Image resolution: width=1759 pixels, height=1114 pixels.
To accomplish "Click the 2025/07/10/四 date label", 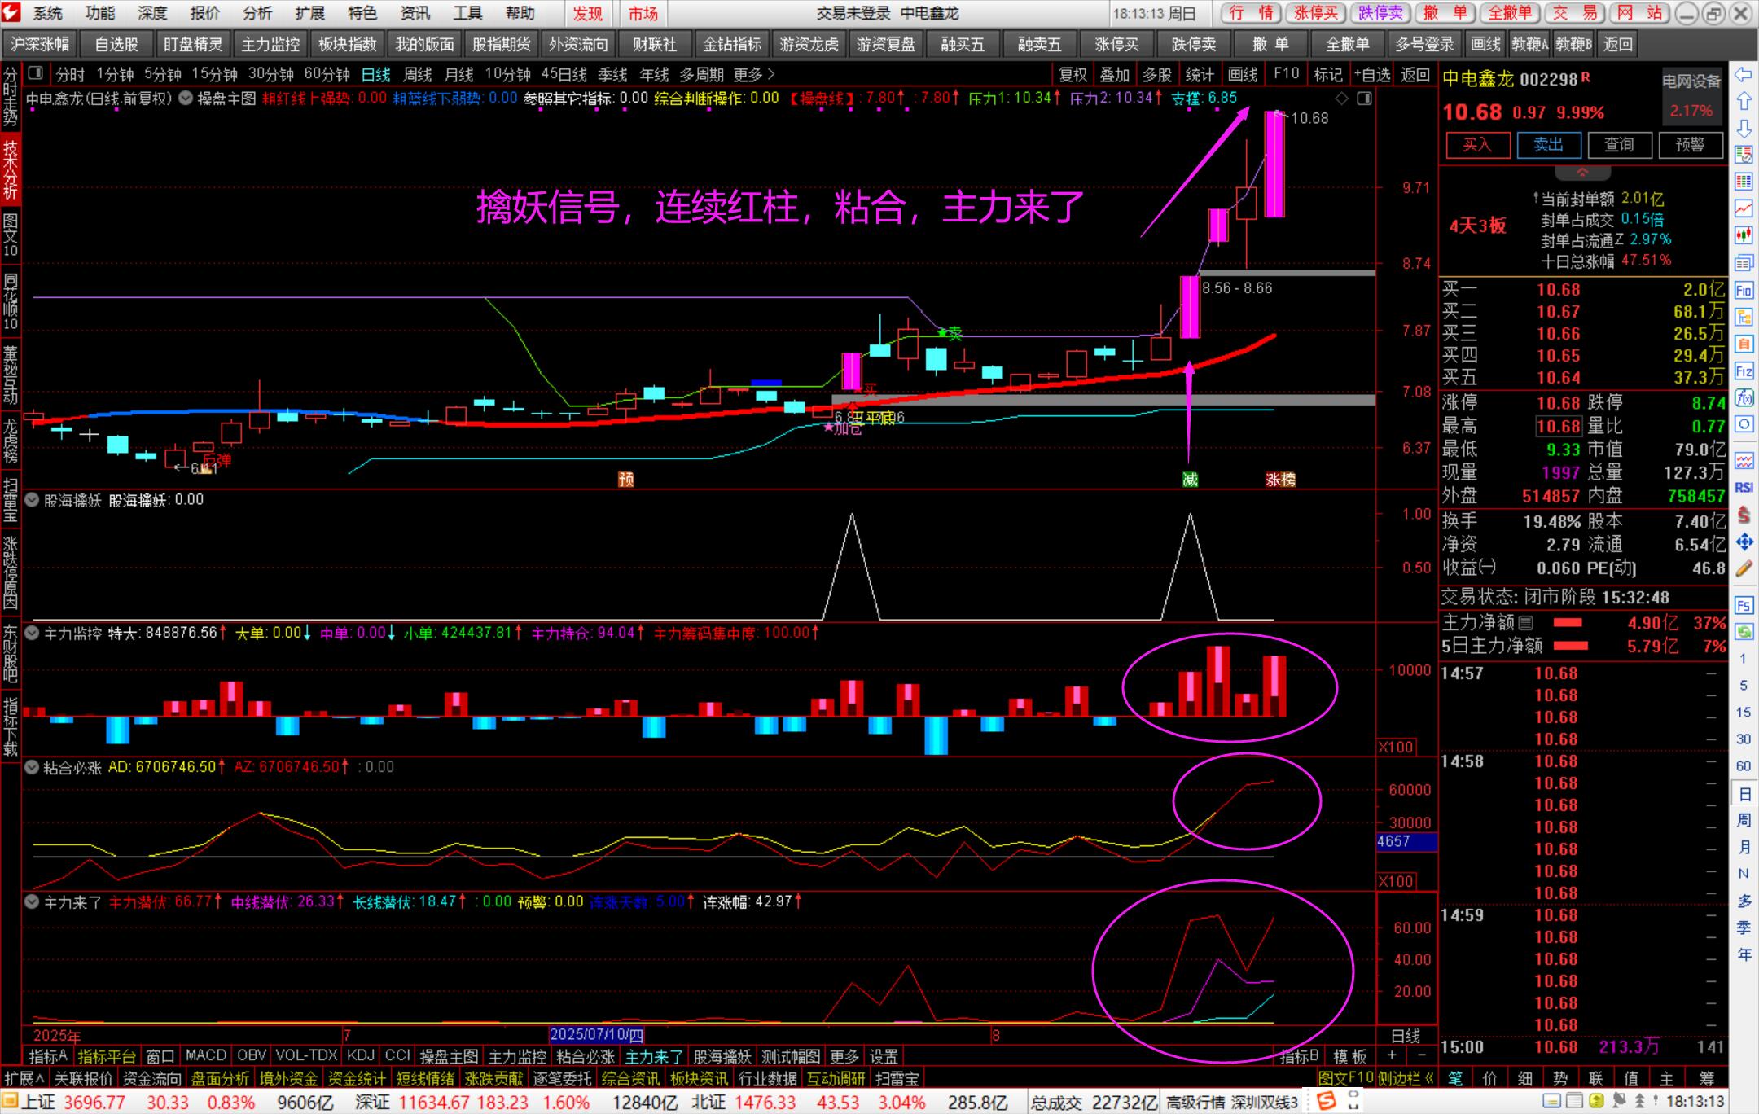I will click(596, 1035).
